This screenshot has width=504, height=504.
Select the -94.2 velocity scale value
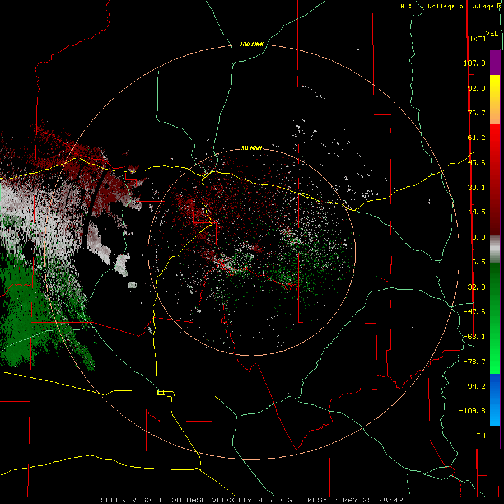(474, 386)
